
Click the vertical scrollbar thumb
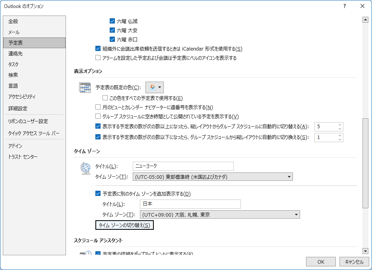pyautogui.click(x=365, y=163)
